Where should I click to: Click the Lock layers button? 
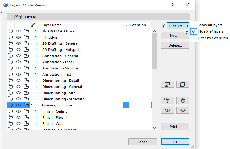pos(183,100)
